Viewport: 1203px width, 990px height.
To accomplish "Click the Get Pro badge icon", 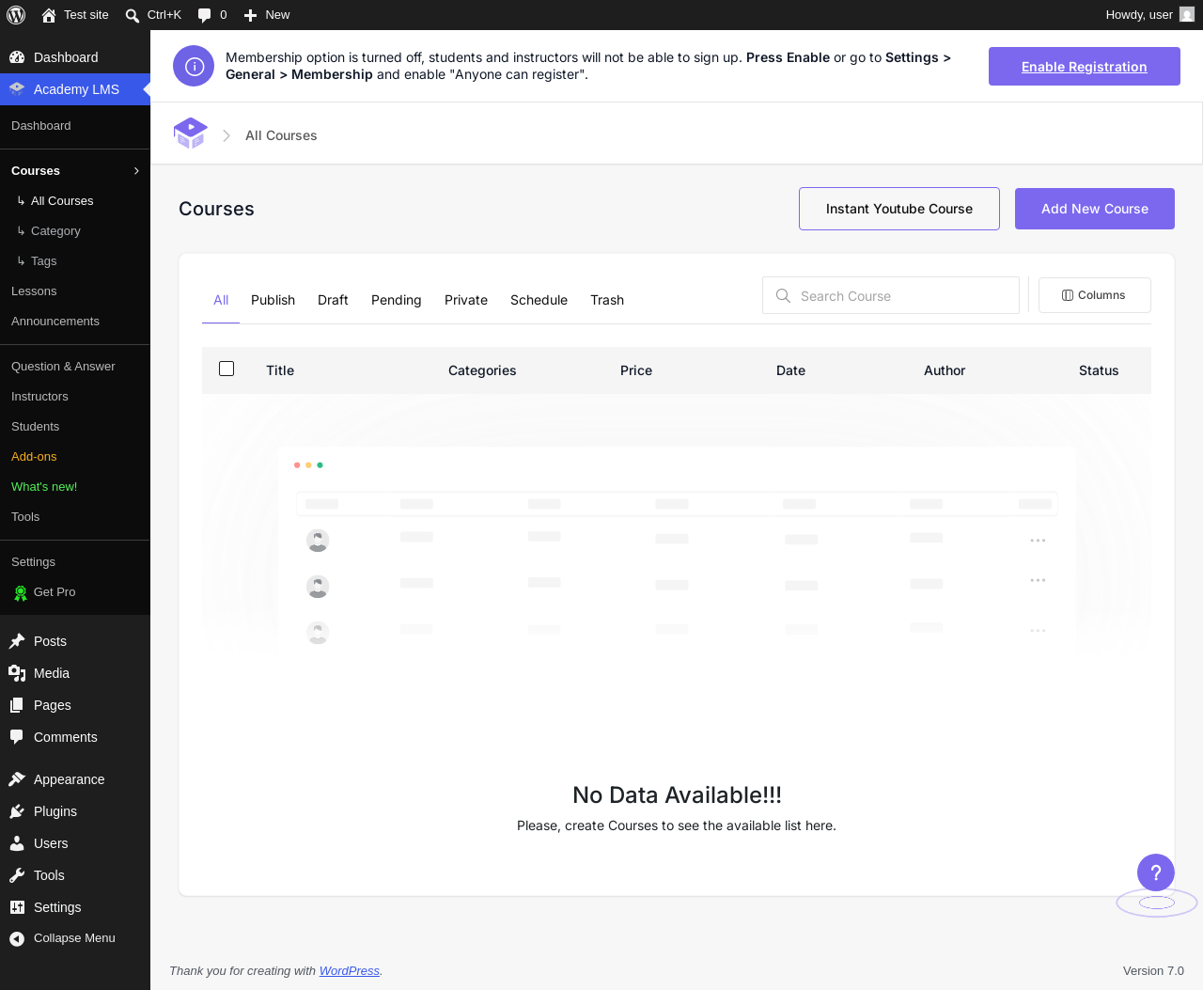I will click(x=21, y=592).
